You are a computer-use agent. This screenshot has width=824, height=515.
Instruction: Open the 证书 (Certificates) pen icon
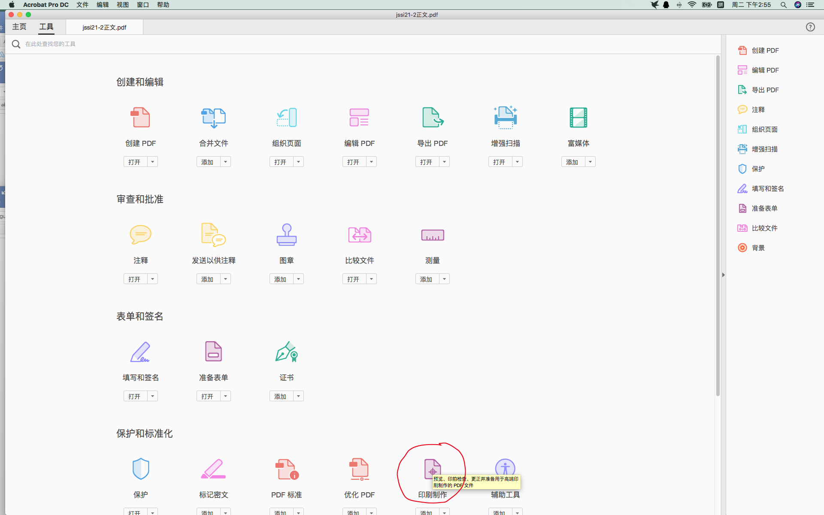286,352
